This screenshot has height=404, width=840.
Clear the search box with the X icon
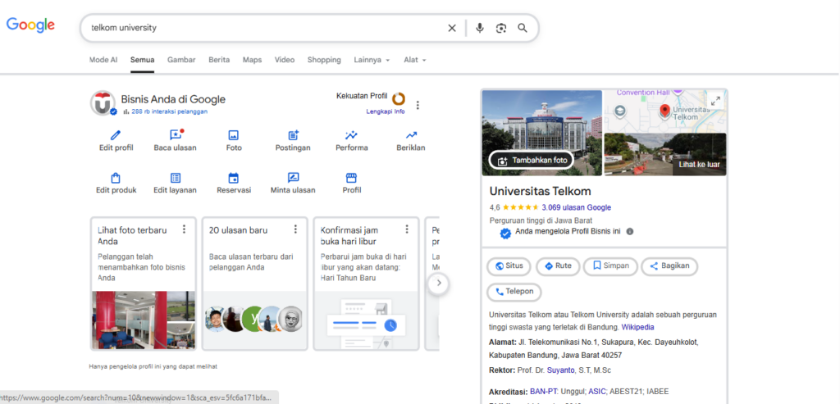click(x=452, y=29)
